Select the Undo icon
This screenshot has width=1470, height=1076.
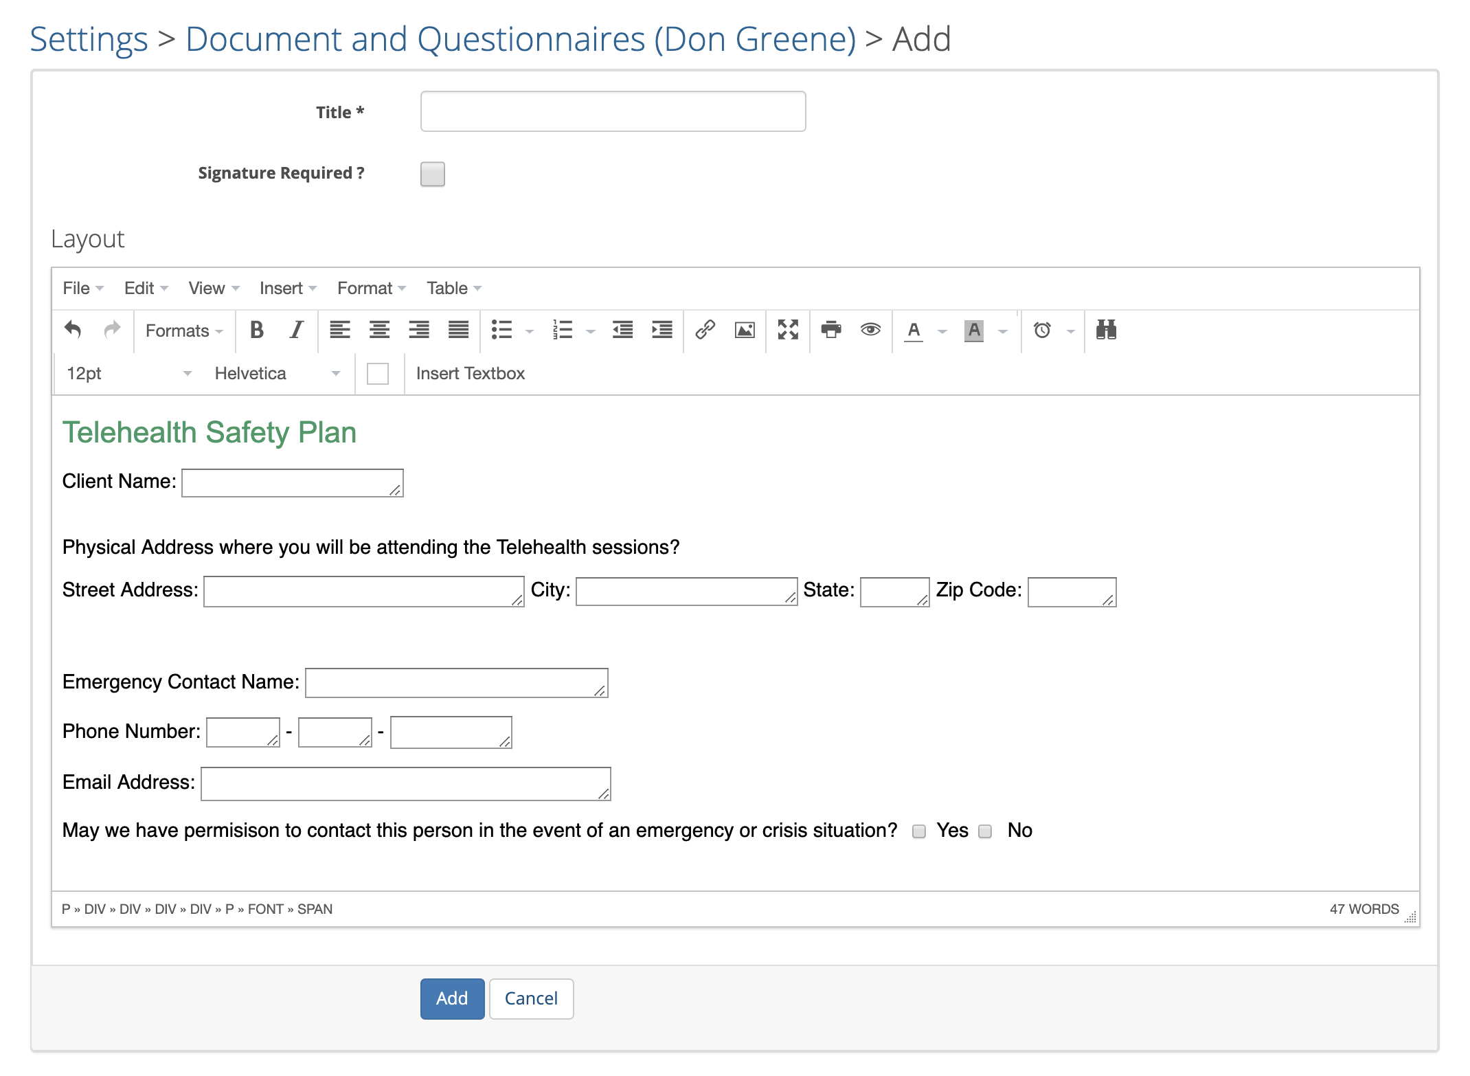point(72,330)
